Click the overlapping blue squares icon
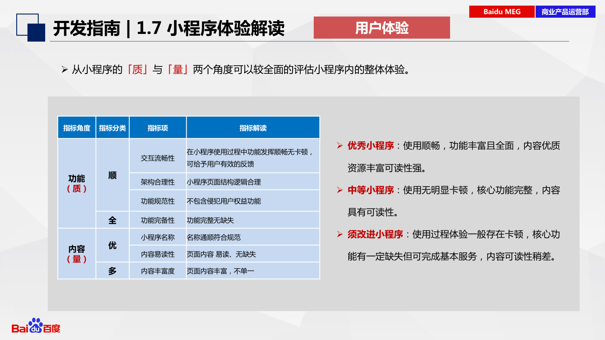Screen dimensions: 605x340 click(x=31, y=28)
